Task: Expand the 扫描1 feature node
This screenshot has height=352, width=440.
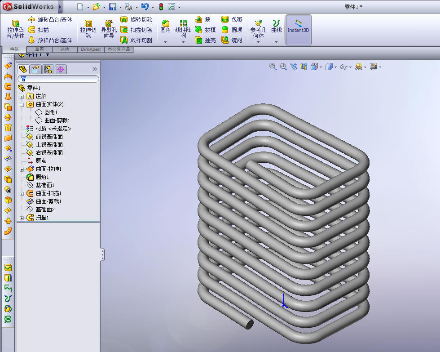Action: pyautogui.click(x=22, y=218)
